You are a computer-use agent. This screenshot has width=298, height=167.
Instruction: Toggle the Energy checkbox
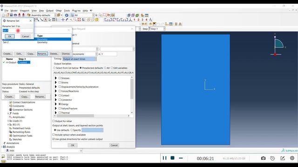(60, 104)
